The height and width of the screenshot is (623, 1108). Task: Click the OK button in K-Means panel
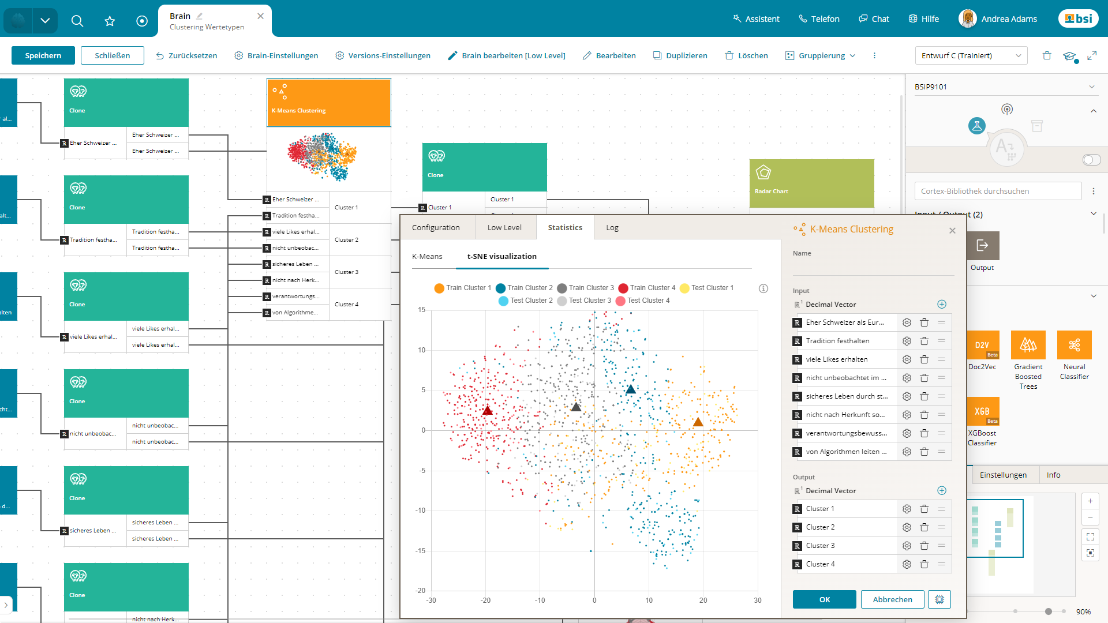click(824, 599)
